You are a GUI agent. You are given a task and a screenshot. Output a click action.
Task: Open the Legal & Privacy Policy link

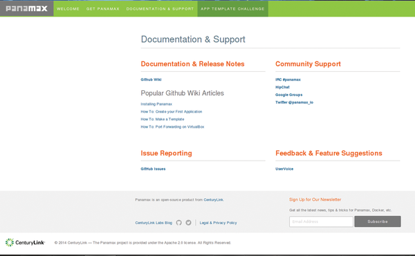[x=218, y=223]
